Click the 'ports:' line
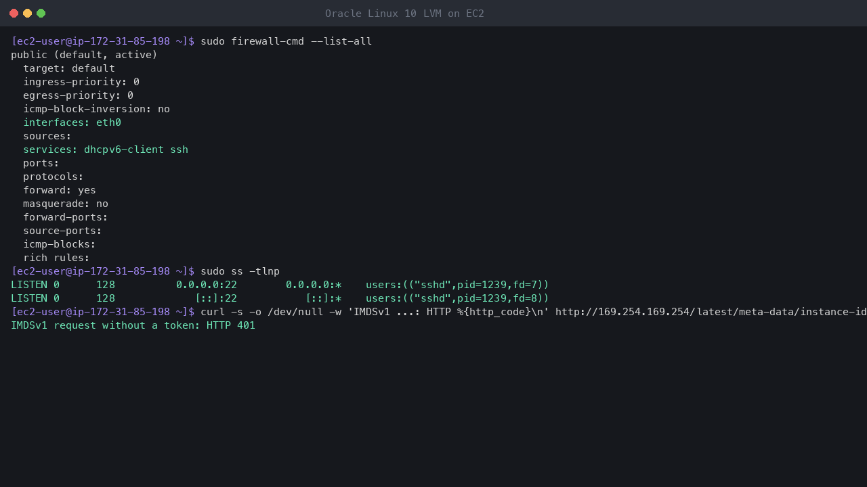Viewport: 867px width, 487px height. coord(41,163)
